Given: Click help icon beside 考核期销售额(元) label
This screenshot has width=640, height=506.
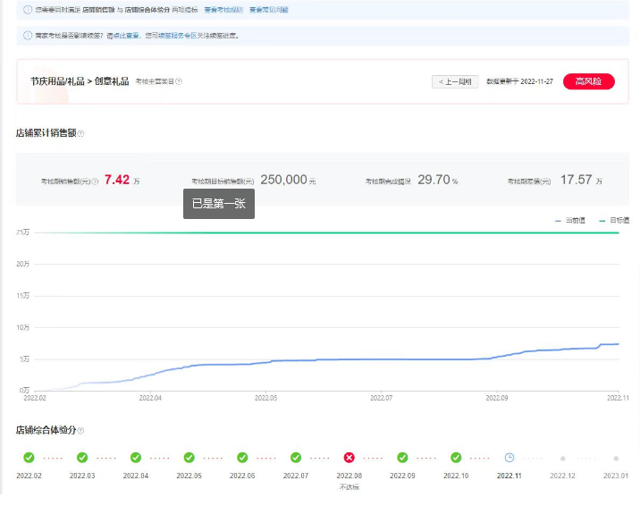Looking at the screenshot, I should click(95, 181).
